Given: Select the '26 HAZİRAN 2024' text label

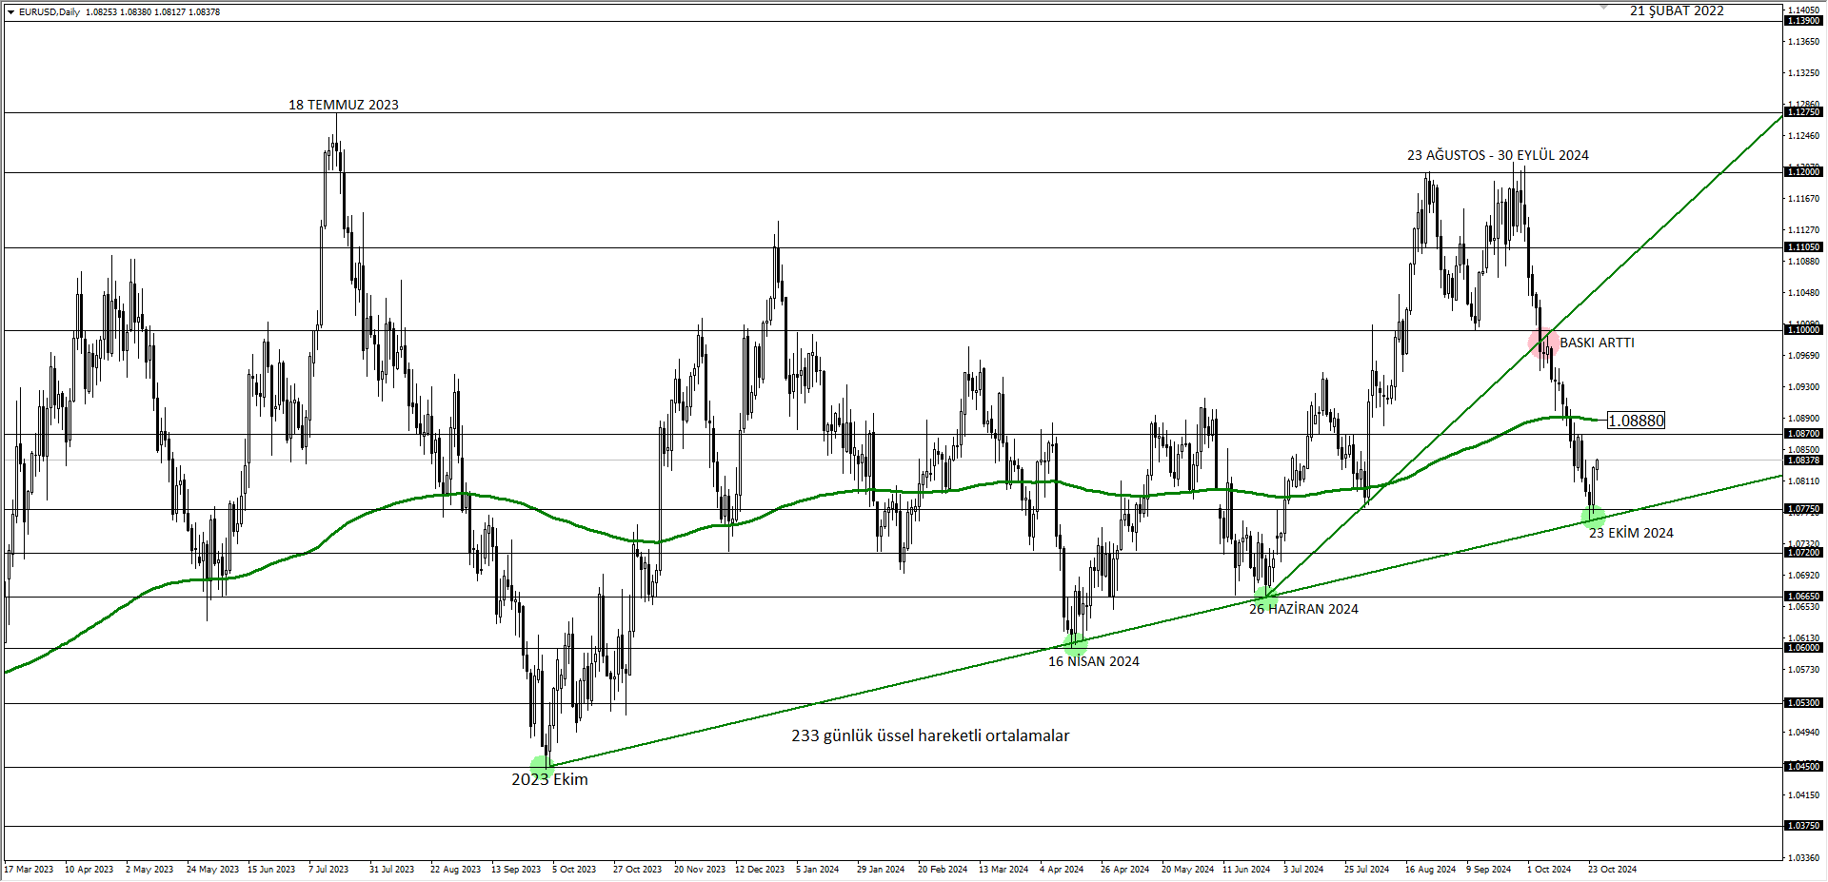Looking at the screenshot, I should pos(1303,609).
